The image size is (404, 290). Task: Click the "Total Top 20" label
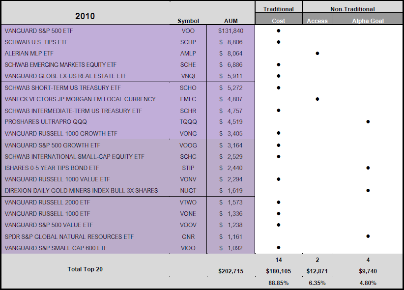click(85, 269)
